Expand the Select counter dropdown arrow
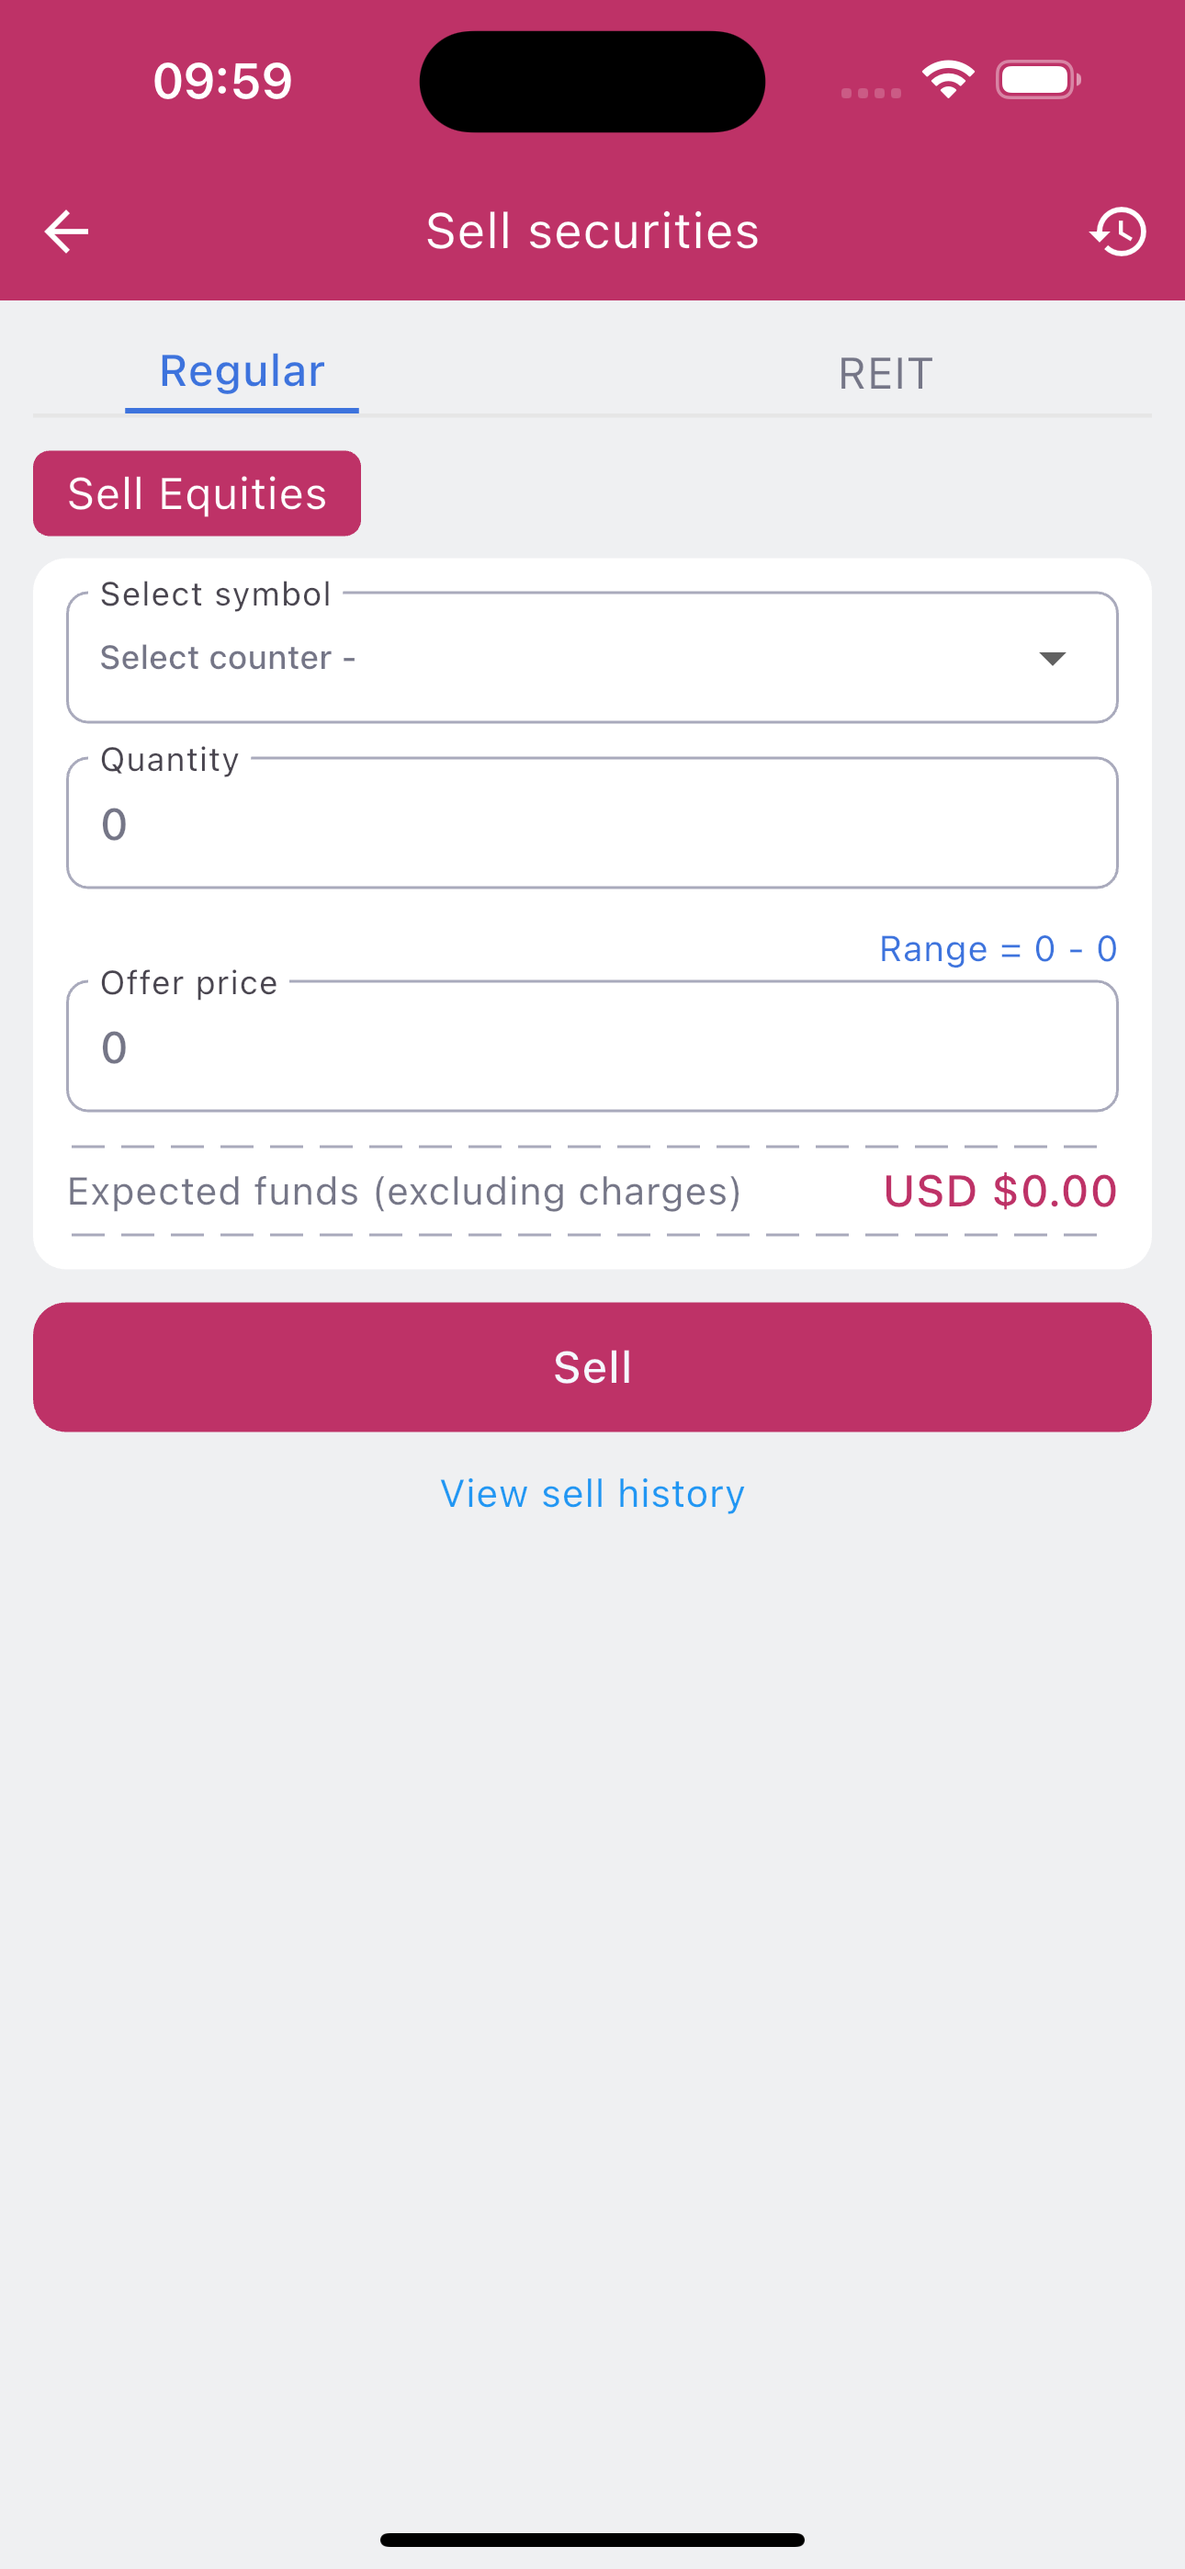Viewport: 1185px width, 2569px height. pyautogui.click(x=1053, y=658)
